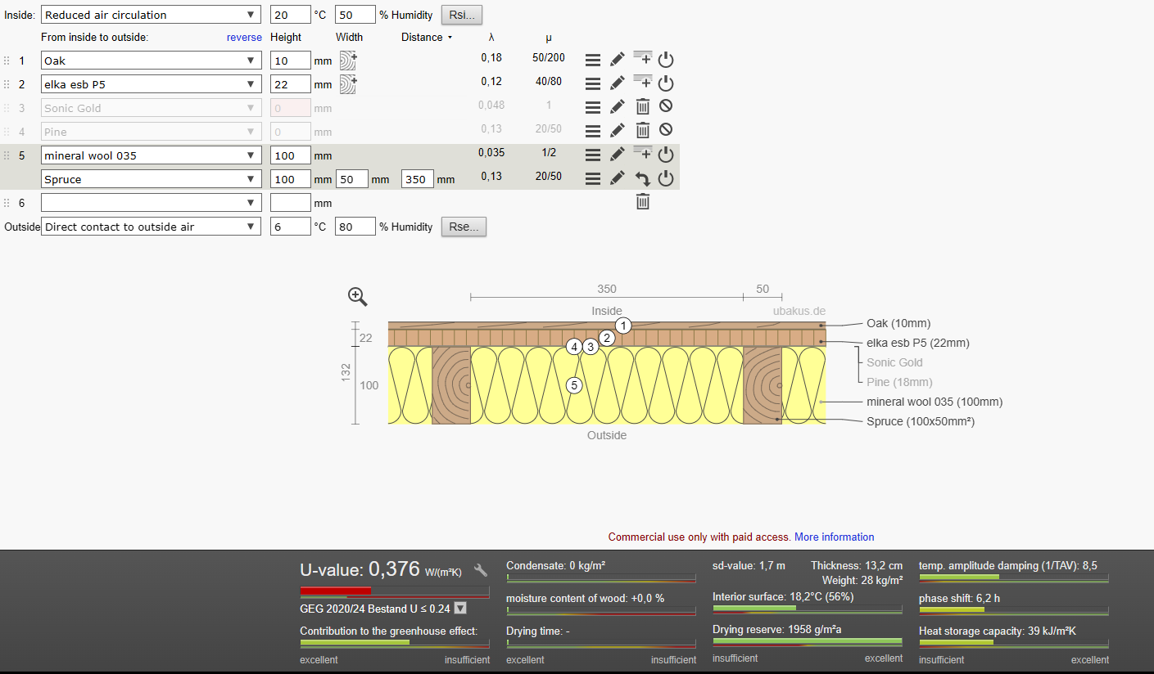Click the return arrow icon on Spruce row
The height and width of the screenshot is (674, 1154).
pos(643,178)
